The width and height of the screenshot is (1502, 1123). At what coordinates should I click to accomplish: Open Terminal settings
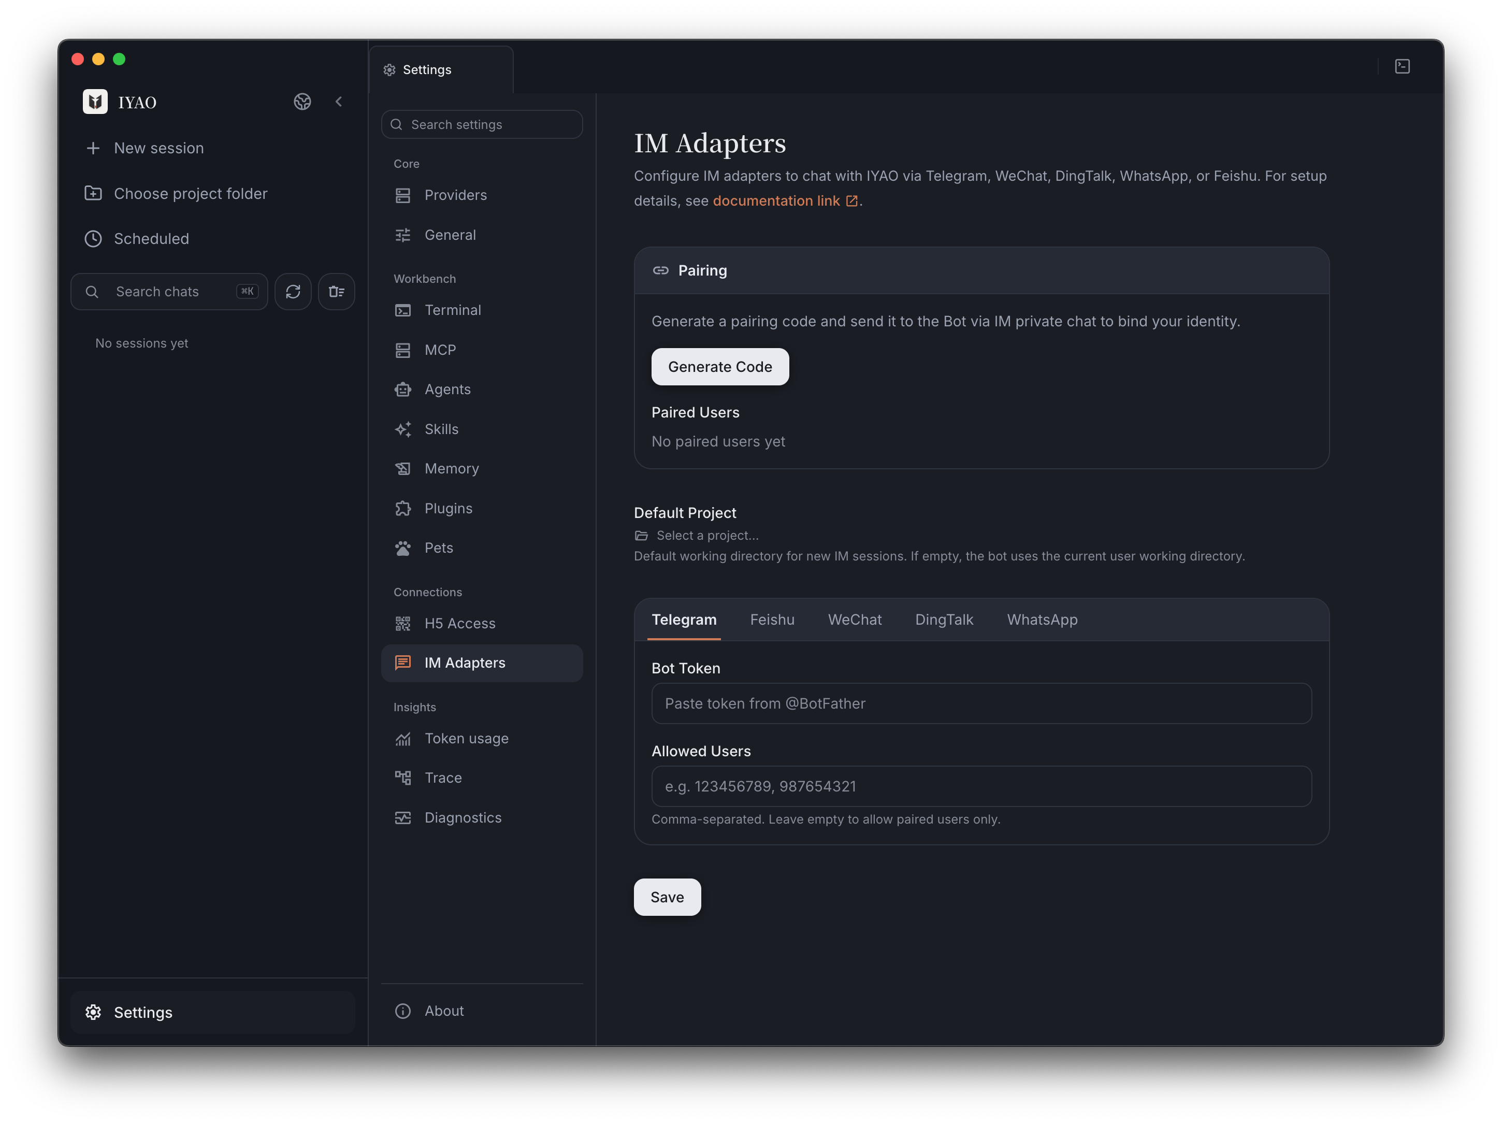482,310
